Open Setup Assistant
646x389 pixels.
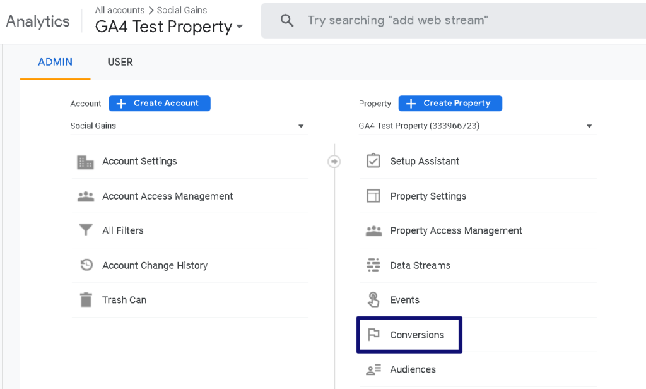478,161
